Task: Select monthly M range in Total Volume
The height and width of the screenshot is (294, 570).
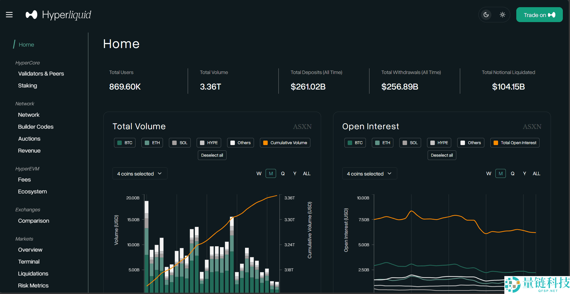Action: (x=271, y=173)
